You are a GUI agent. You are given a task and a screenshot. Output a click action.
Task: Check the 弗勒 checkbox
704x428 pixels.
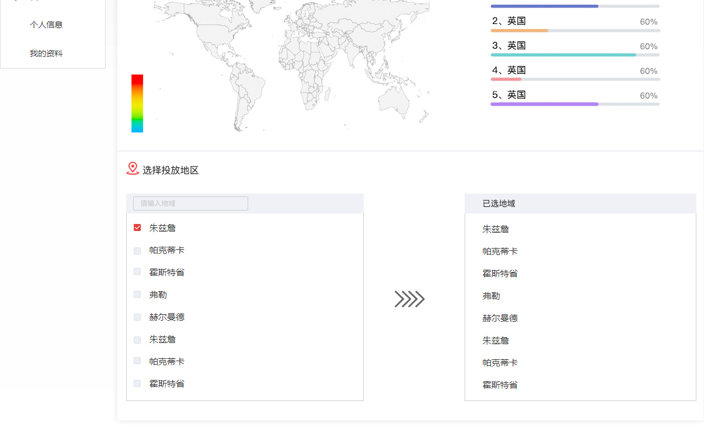137,294
